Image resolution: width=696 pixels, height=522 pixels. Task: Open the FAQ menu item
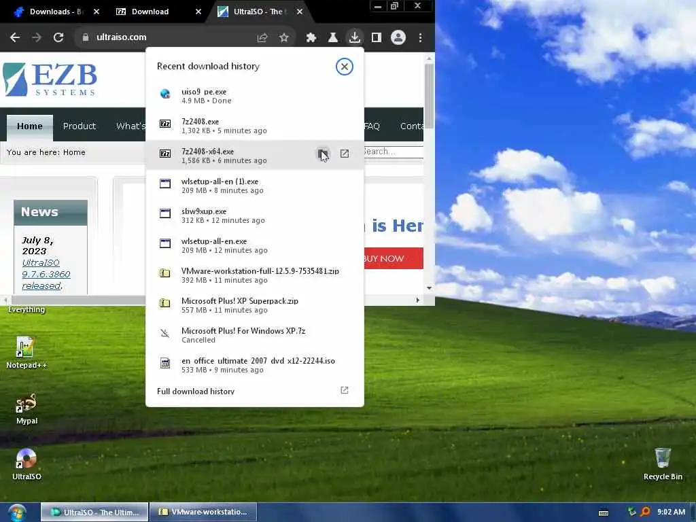[x=372, y=126]
